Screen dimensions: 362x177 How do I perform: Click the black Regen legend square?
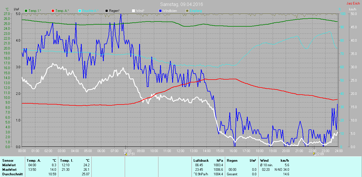coord(107,11)
